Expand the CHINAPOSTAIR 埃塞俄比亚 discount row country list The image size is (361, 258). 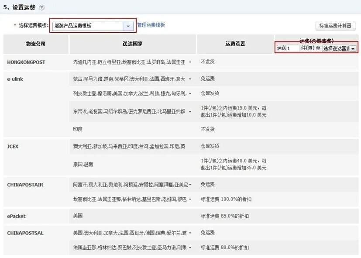[x=189, y=199]
